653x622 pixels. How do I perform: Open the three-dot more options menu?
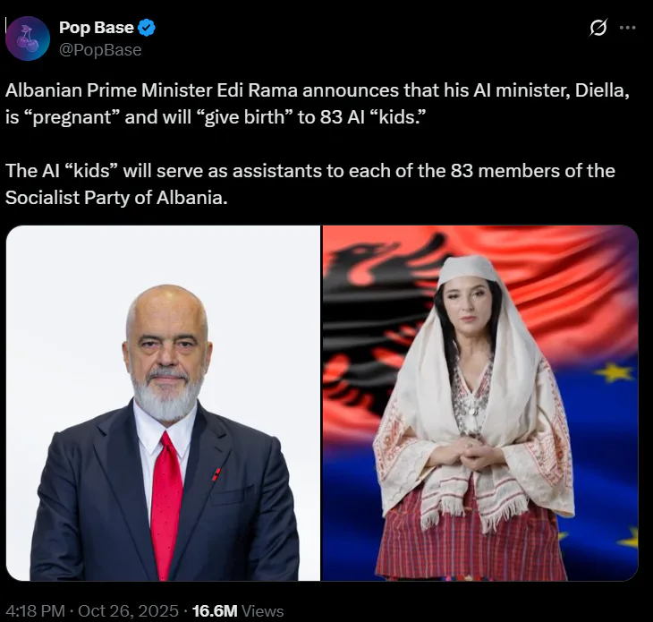(628, 28)
